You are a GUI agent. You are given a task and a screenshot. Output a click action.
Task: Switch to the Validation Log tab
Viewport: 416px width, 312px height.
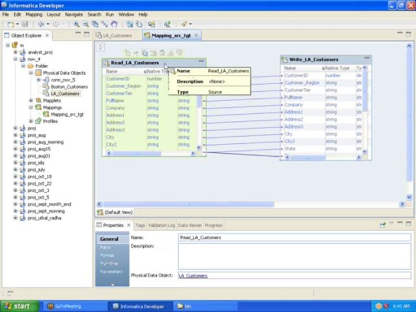(161, 225)
